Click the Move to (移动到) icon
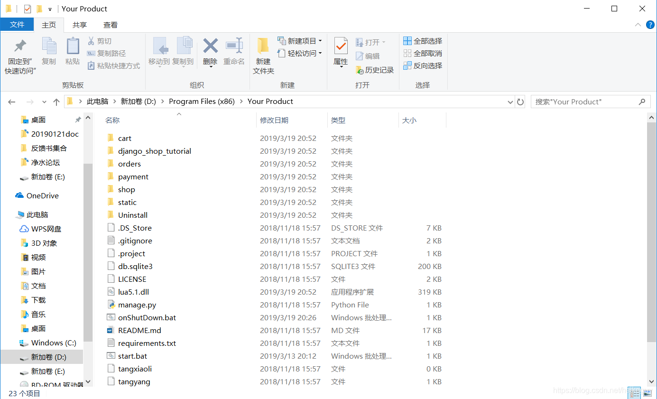657x399 pixels. (x=160, y=46)
